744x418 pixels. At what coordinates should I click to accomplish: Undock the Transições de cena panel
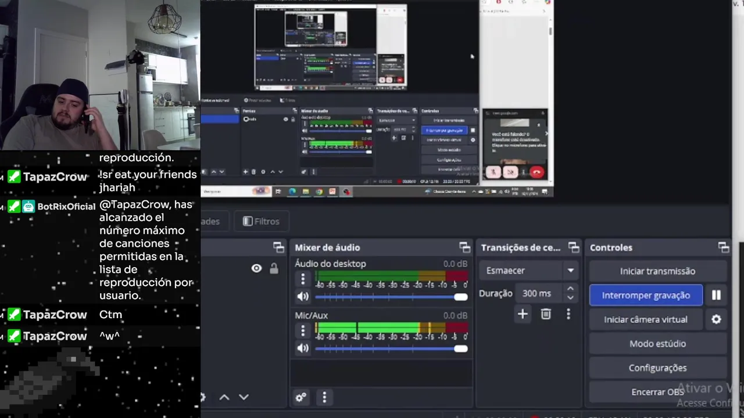[574, 247]
